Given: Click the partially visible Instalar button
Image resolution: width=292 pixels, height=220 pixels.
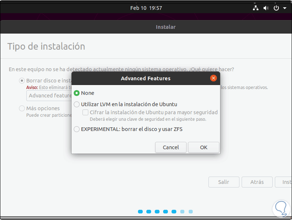Looking at the screenshot, I should pyautogui.click(x=284, y=182).
